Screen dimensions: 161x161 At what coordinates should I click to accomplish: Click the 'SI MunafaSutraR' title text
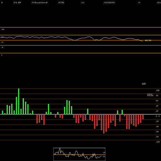[40, 3]
